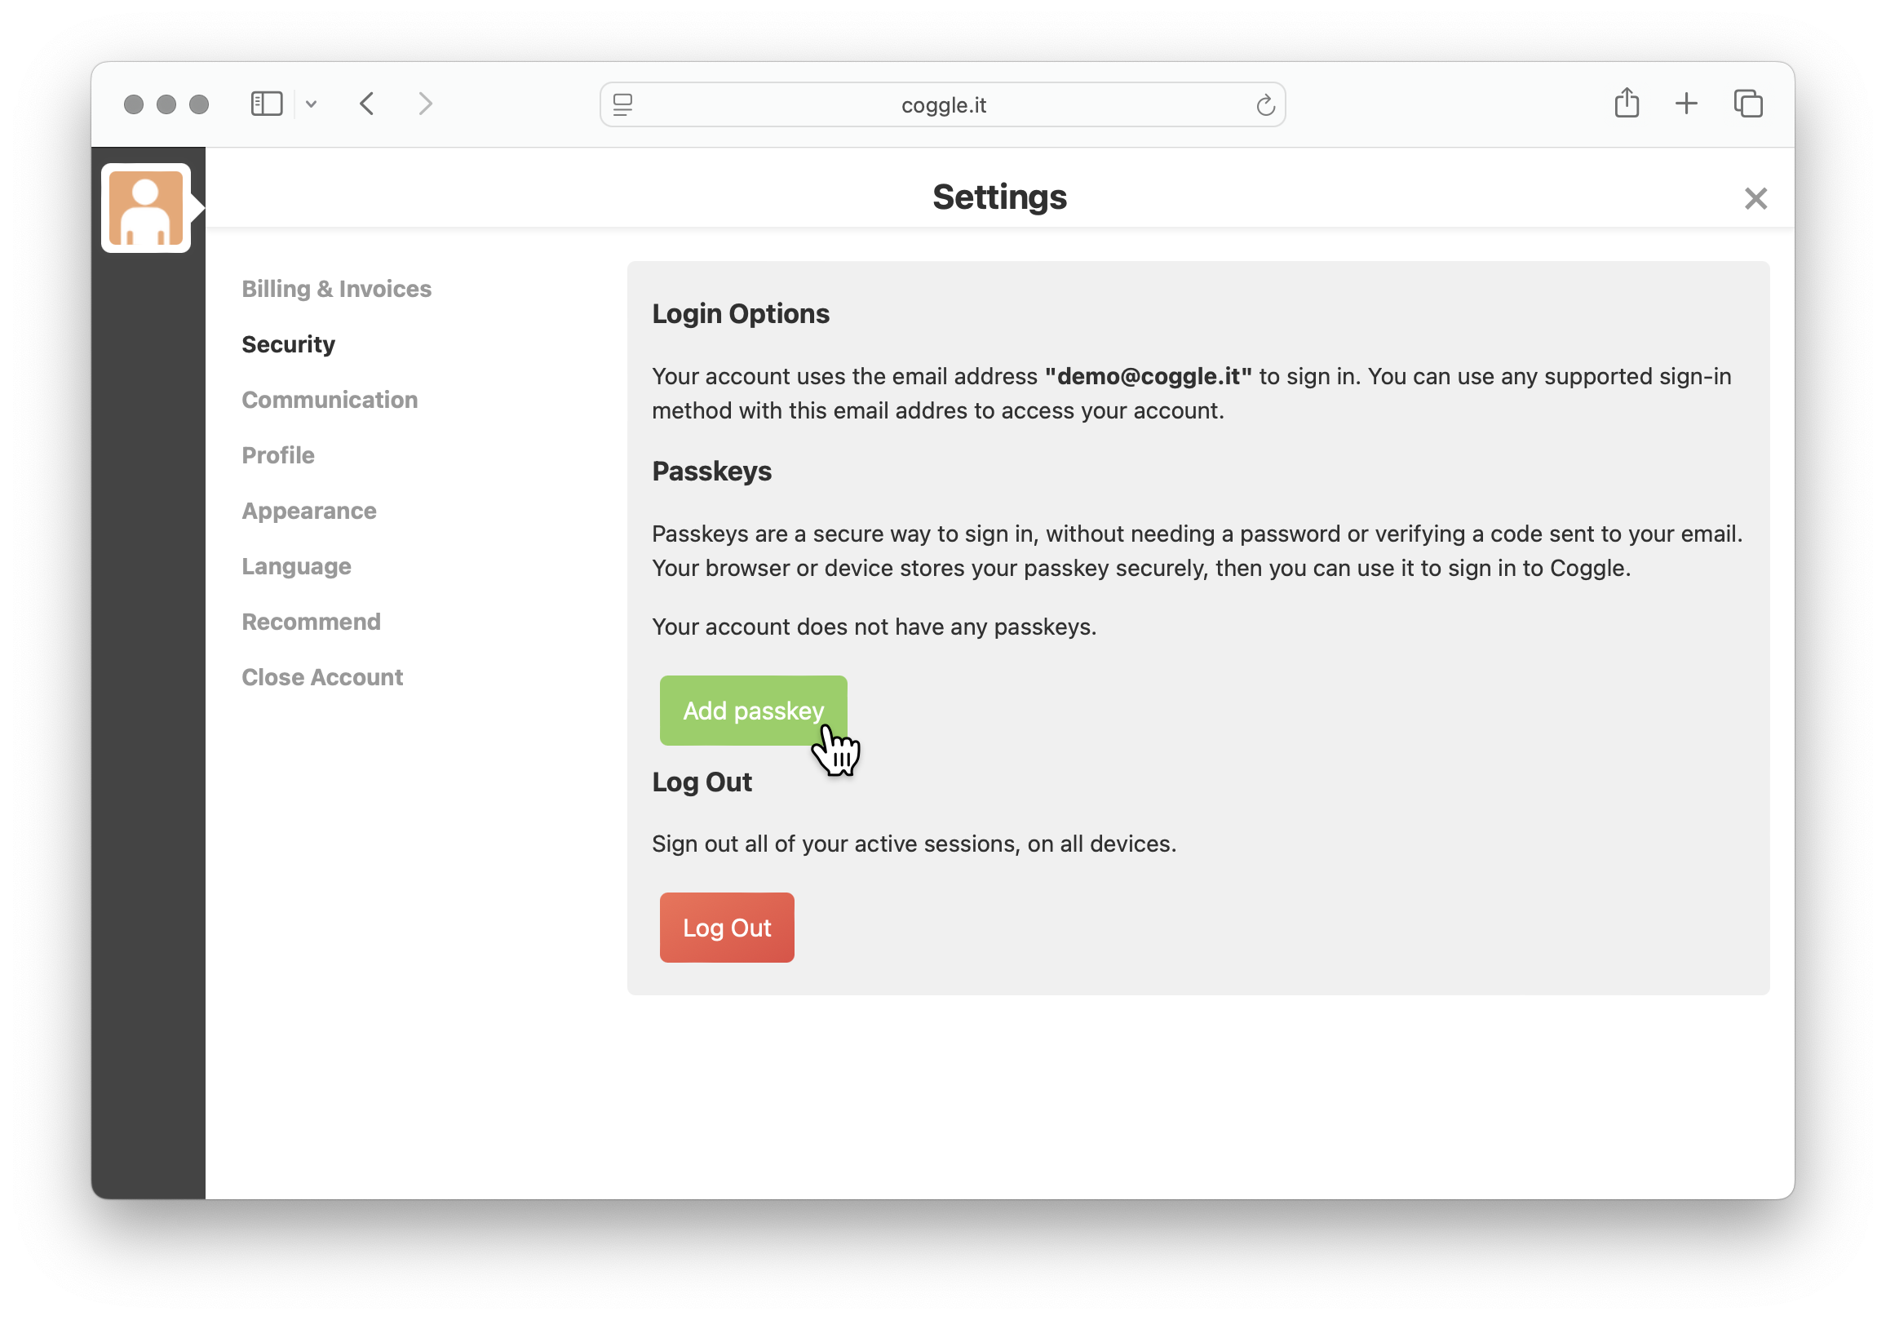The width and height of the screenshot is (1886, 1320).
Task: Switch to Communication settings
Action: pyautogui.click(x=330, y=400)
